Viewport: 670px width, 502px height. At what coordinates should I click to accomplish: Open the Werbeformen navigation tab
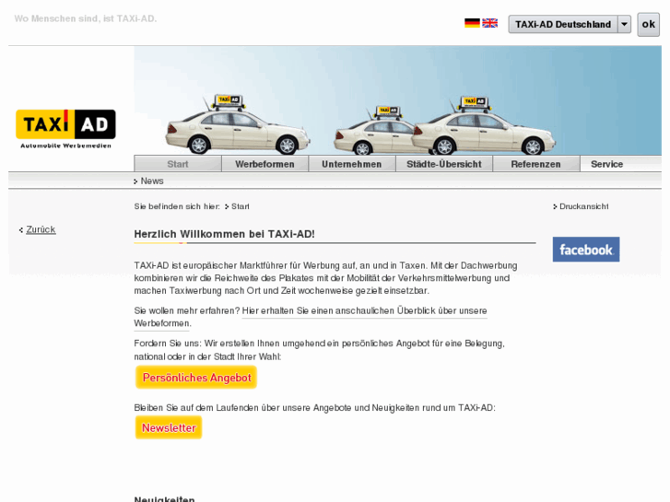coord(264,164)
